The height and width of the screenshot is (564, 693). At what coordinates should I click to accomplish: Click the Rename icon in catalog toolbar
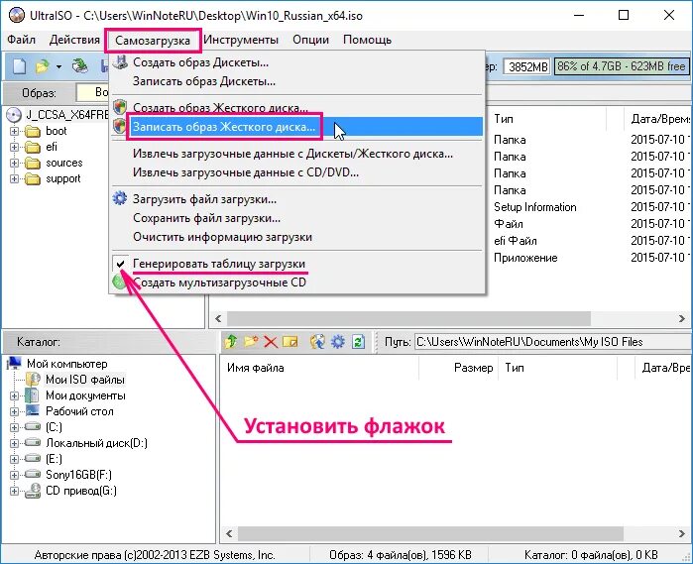(289, 341)
